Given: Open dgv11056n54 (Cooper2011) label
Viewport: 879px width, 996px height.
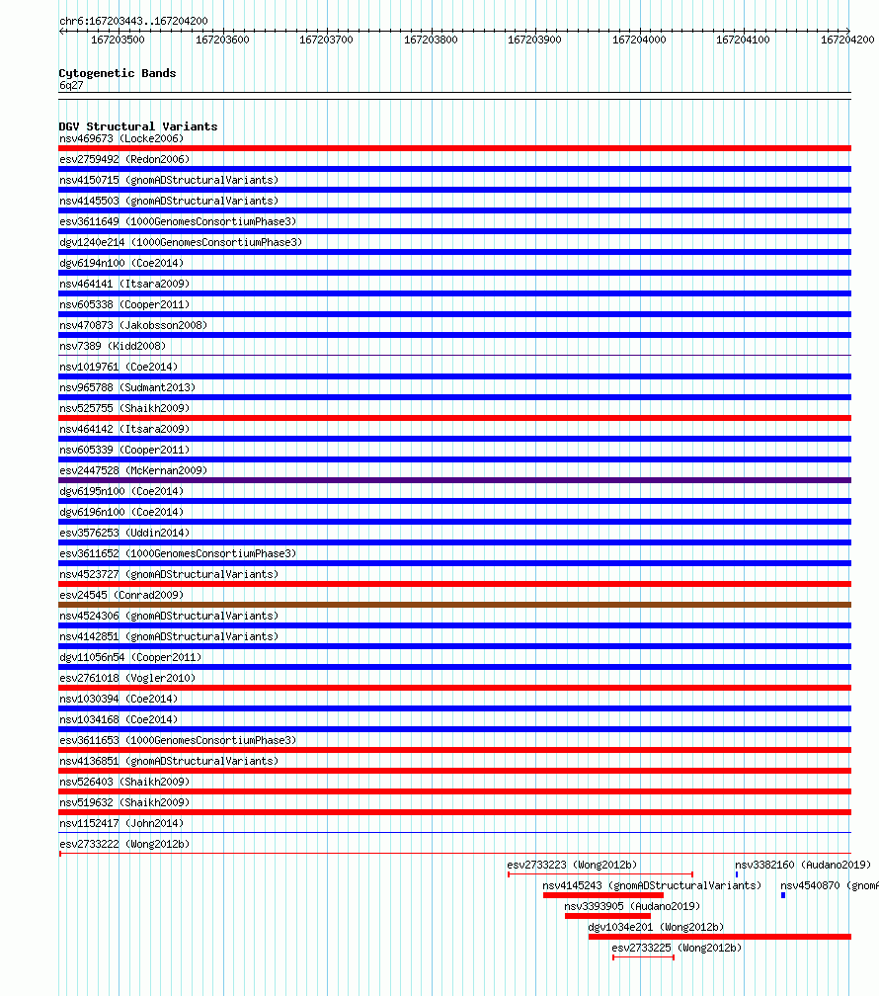Looking at the screenshot, I should (x=130, y=657).
